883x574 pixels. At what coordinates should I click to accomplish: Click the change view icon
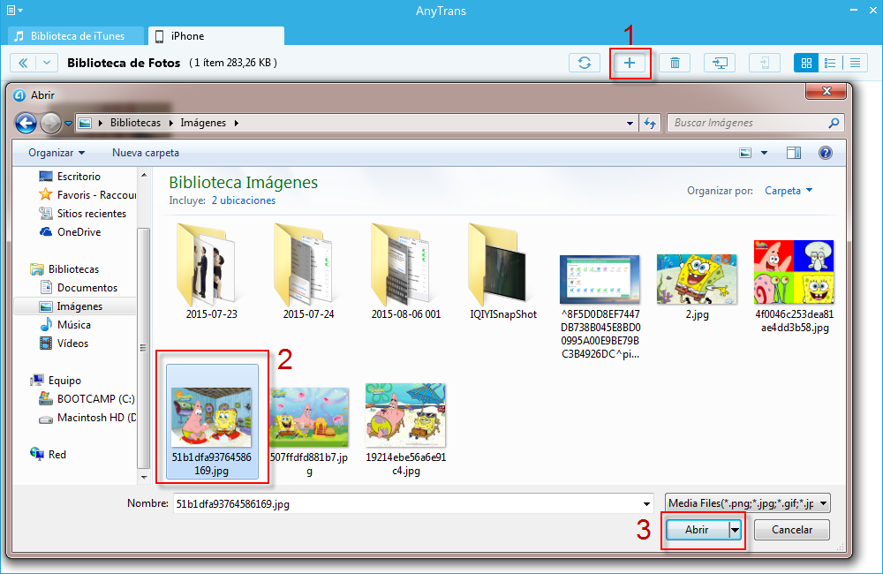click(x=745, y=153)
